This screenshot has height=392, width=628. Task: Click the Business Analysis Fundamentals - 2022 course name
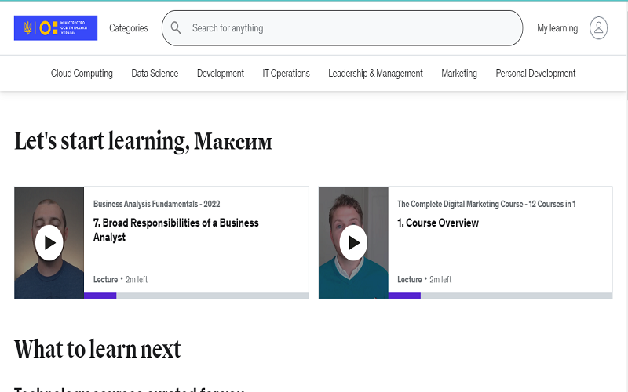tap(156, 204)
